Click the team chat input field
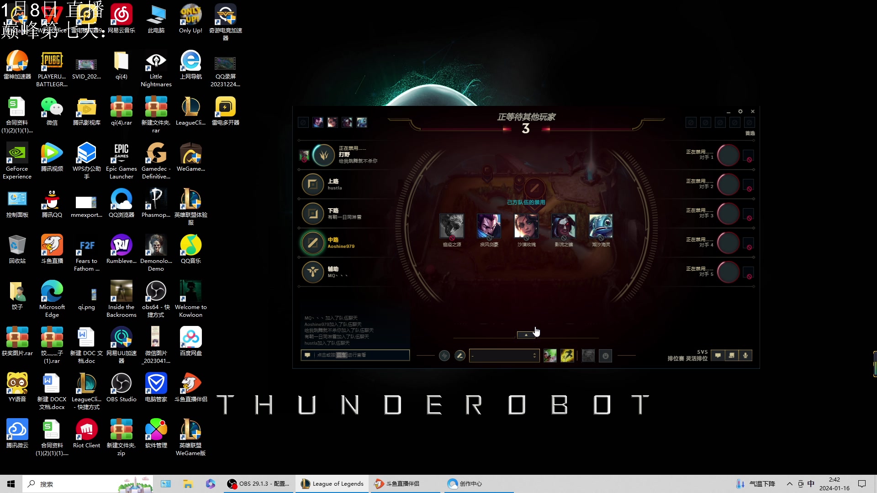The image size is (877, 493). (x=355, y=355)
